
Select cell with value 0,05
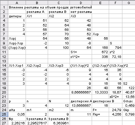(17, 114)
